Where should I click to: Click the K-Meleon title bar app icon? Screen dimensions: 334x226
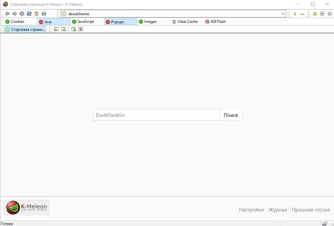pos(5,4)
